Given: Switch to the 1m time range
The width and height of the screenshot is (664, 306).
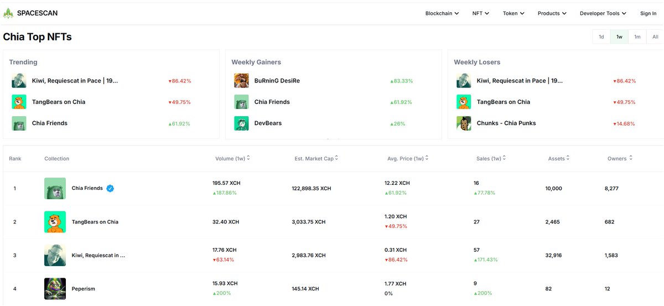Looking at the screenshot, I should (x=637, y=37).
